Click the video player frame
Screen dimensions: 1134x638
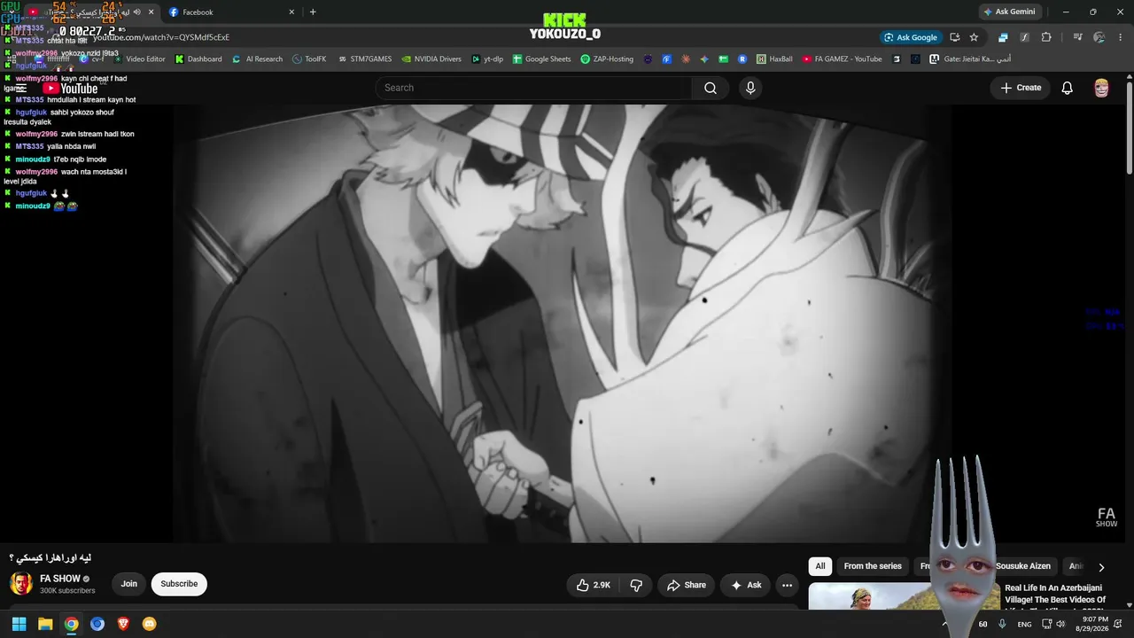(563, 323)
